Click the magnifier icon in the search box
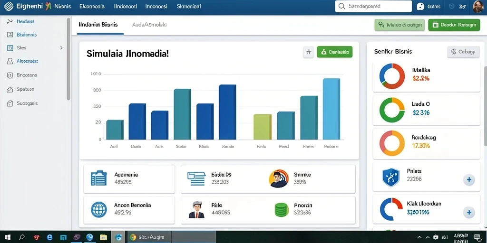Screen dimensions: 487x243 coord(341,6)
